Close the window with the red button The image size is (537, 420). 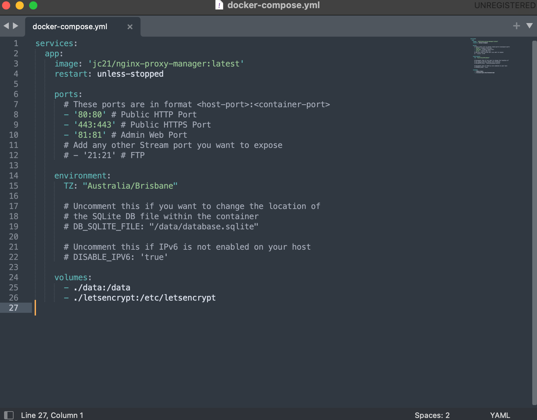coord(6,5)
